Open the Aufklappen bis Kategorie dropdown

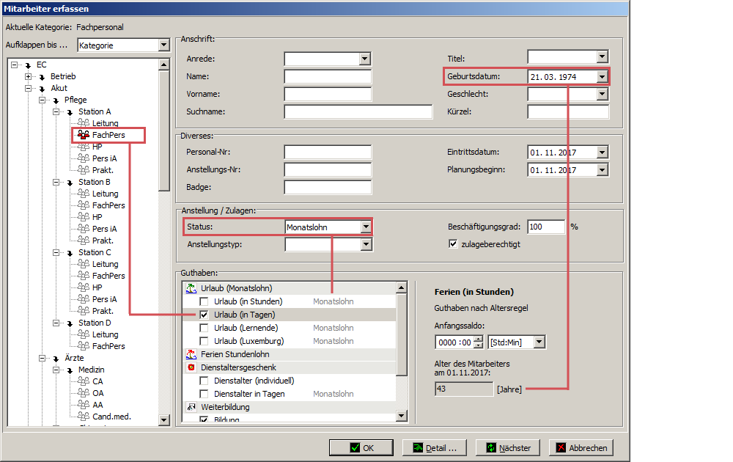[x=163, y=45]
